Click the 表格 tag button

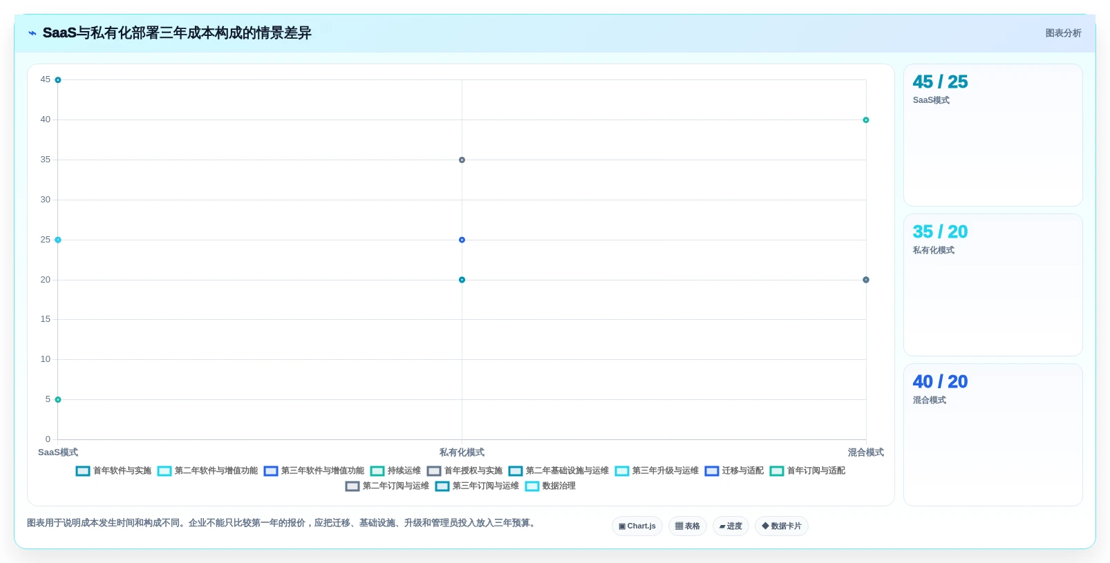point(687,526)
